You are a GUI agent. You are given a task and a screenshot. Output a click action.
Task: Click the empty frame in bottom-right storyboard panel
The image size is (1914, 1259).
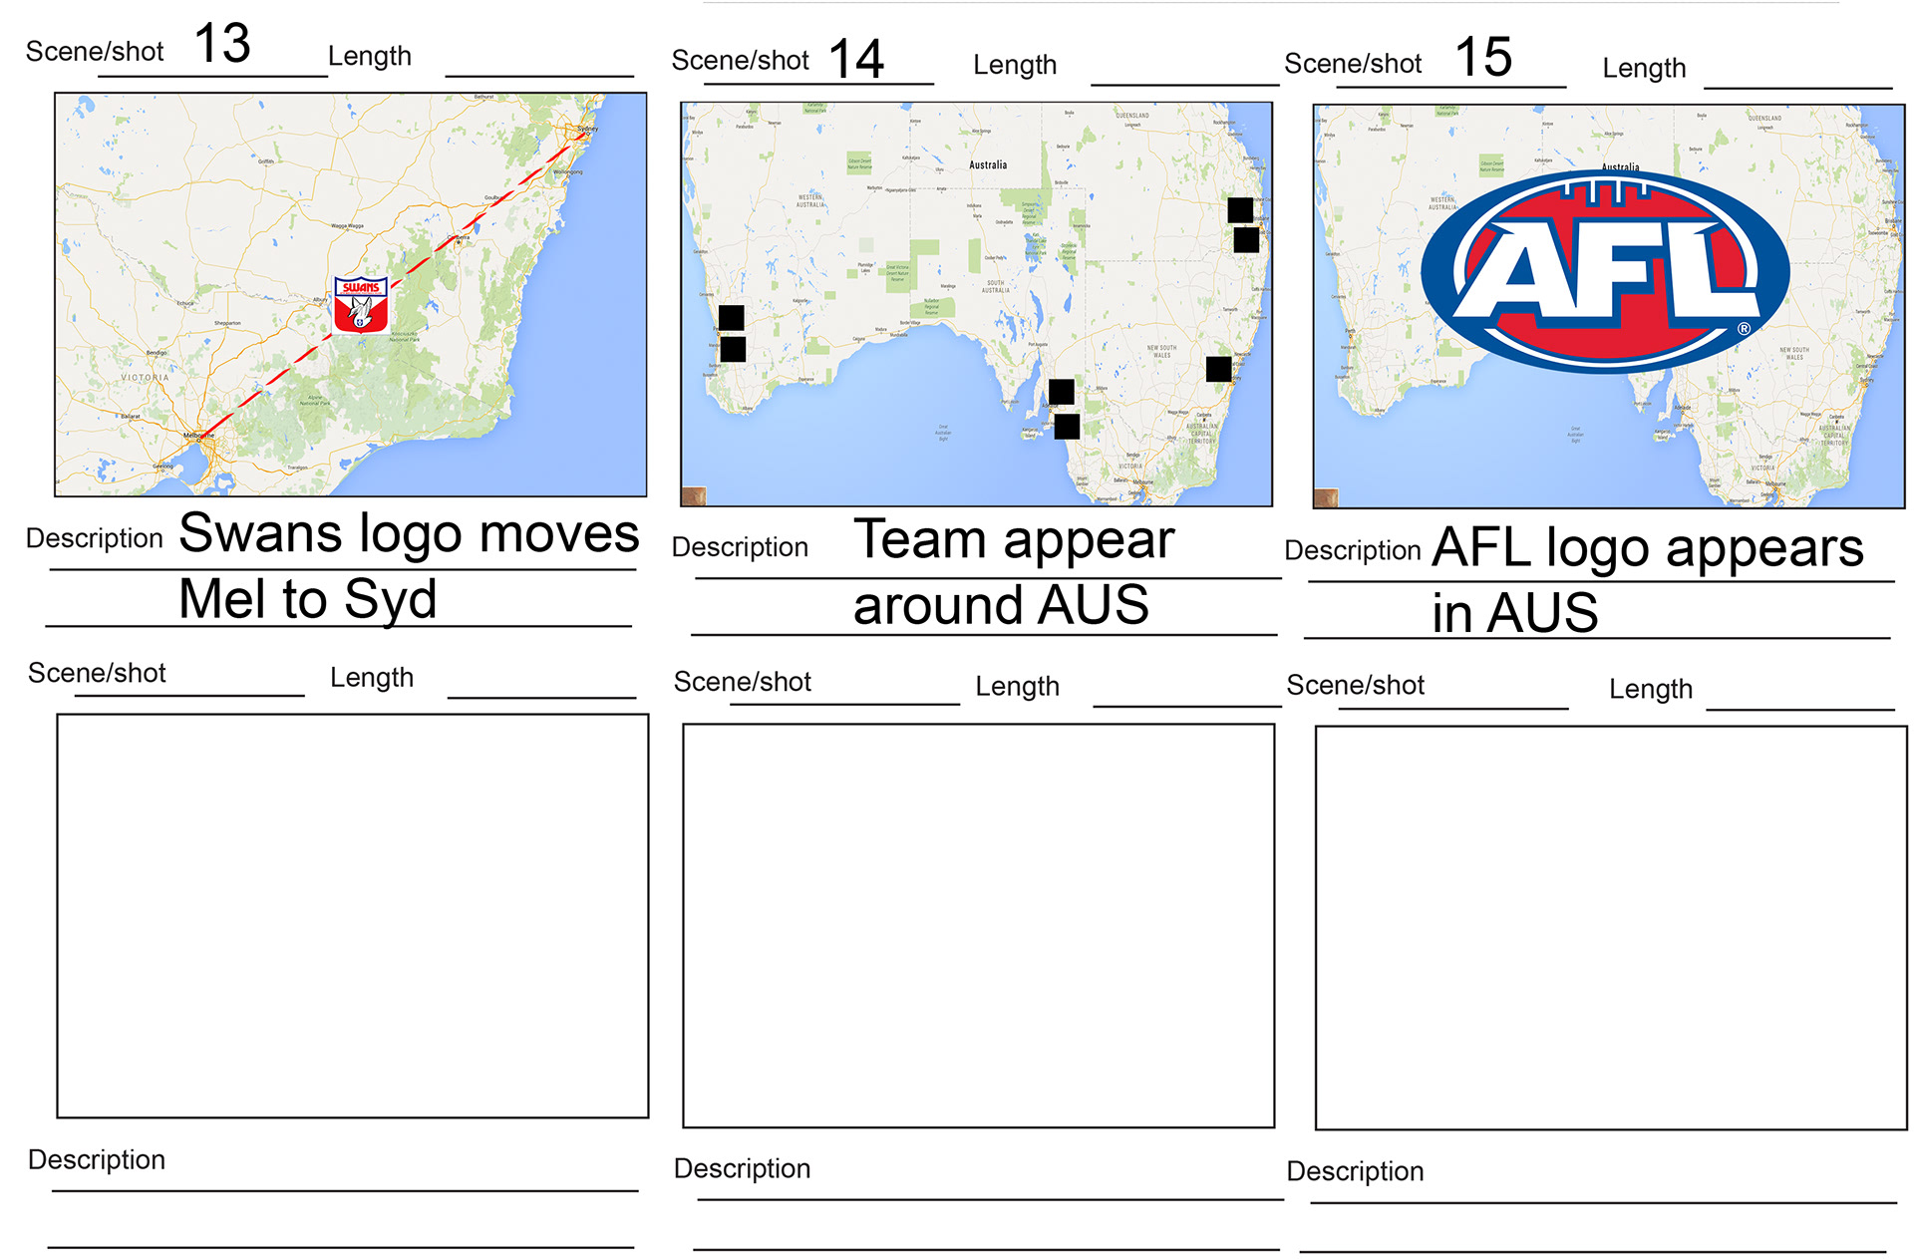[1610, 927]
